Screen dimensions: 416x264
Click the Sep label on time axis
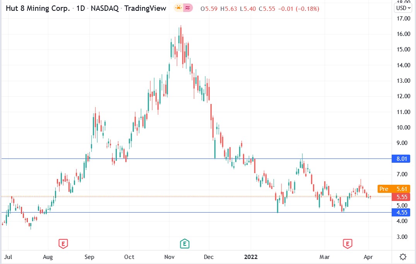(x=89, y=257)
